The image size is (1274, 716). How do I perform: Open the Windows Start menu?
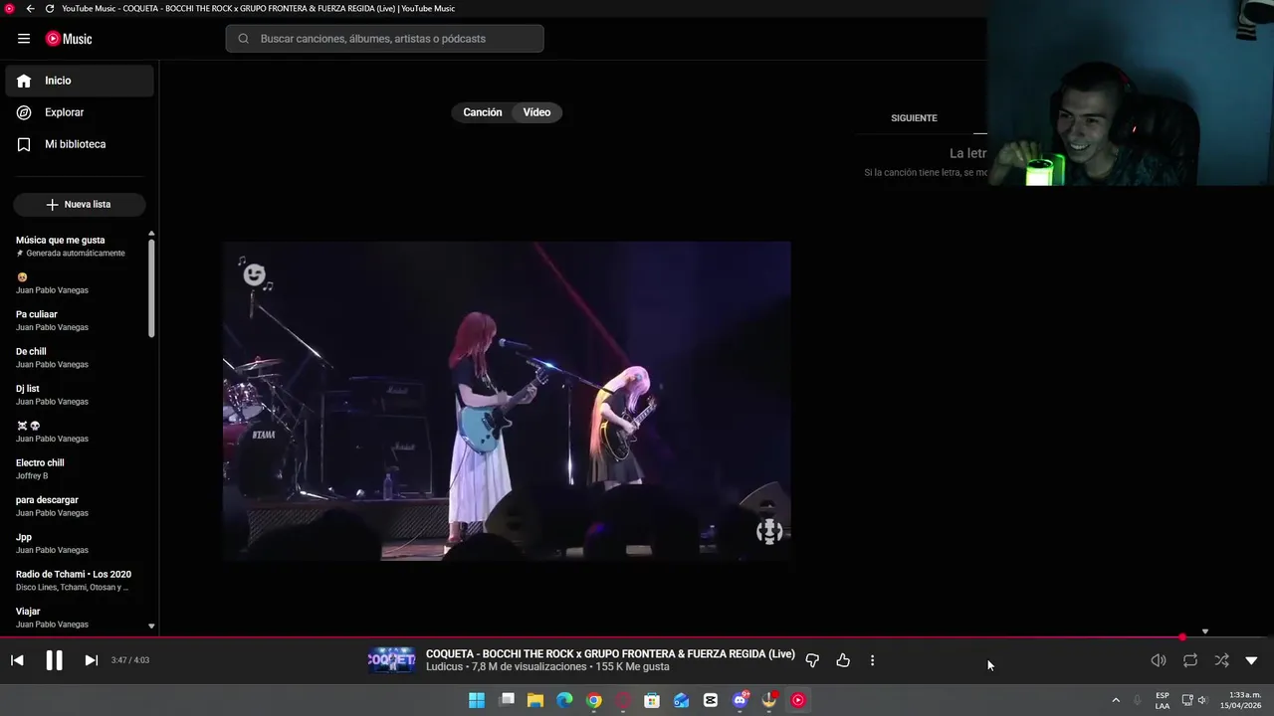click(x=477, y=700)
